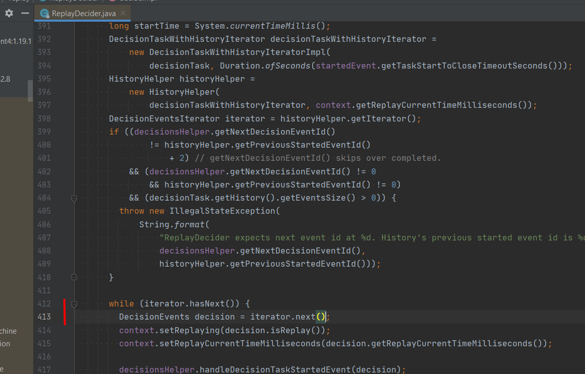Click the comment 'skips over completed.'
Viewport: 585px width, 374px height.
coord(388,158)
